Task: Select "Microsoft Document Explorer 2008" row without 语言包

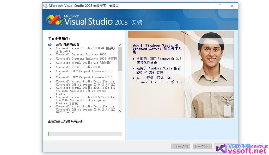Action: pyautogui.click(x=81, y=54)
